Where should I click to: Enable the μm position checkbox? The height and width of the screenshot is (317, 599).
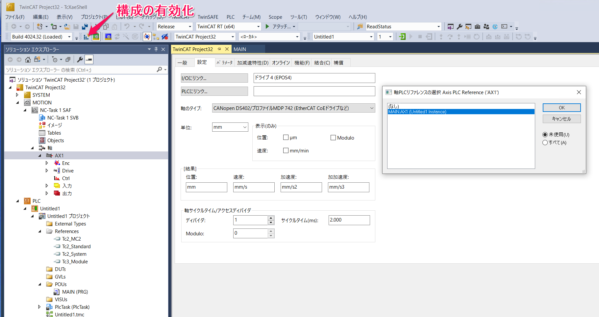click(286, 138)
